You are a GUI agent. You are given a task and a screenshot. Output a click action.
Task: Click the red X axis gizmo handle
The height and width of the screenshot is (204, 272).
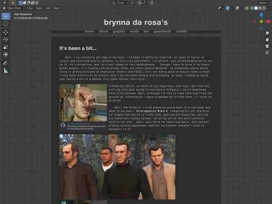click(268, 22)
